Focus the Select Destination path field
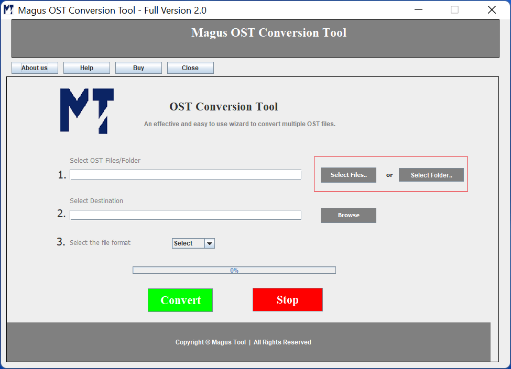The width and height of the screenshot is (511, 369). [x=186, y=215]
